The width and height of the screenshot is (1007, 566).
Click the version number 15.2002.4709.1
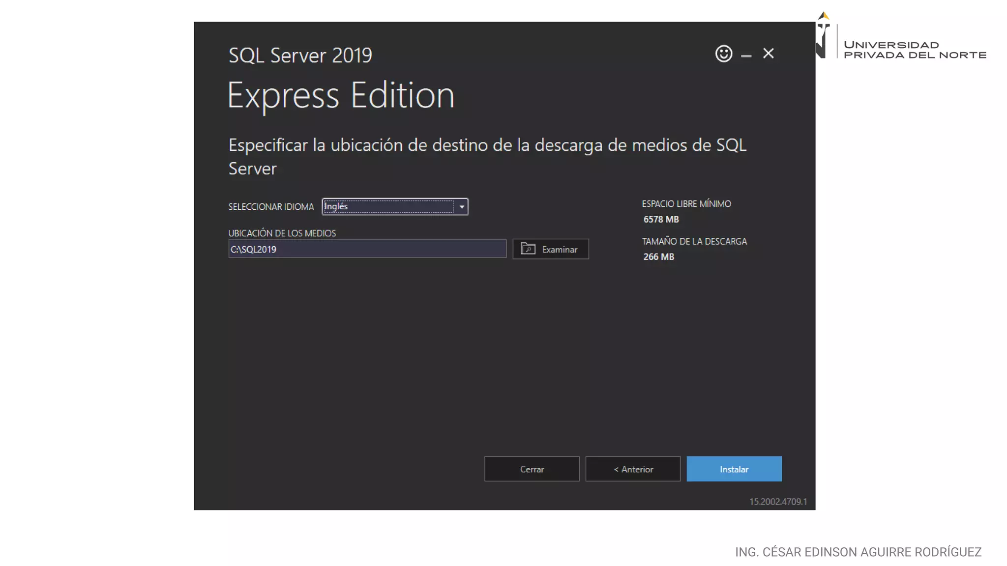coord(778,502)
